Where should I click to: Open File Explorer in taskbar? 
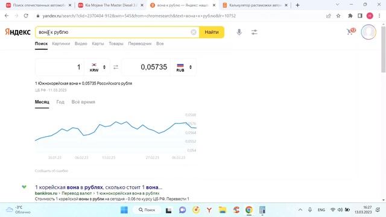223,210
